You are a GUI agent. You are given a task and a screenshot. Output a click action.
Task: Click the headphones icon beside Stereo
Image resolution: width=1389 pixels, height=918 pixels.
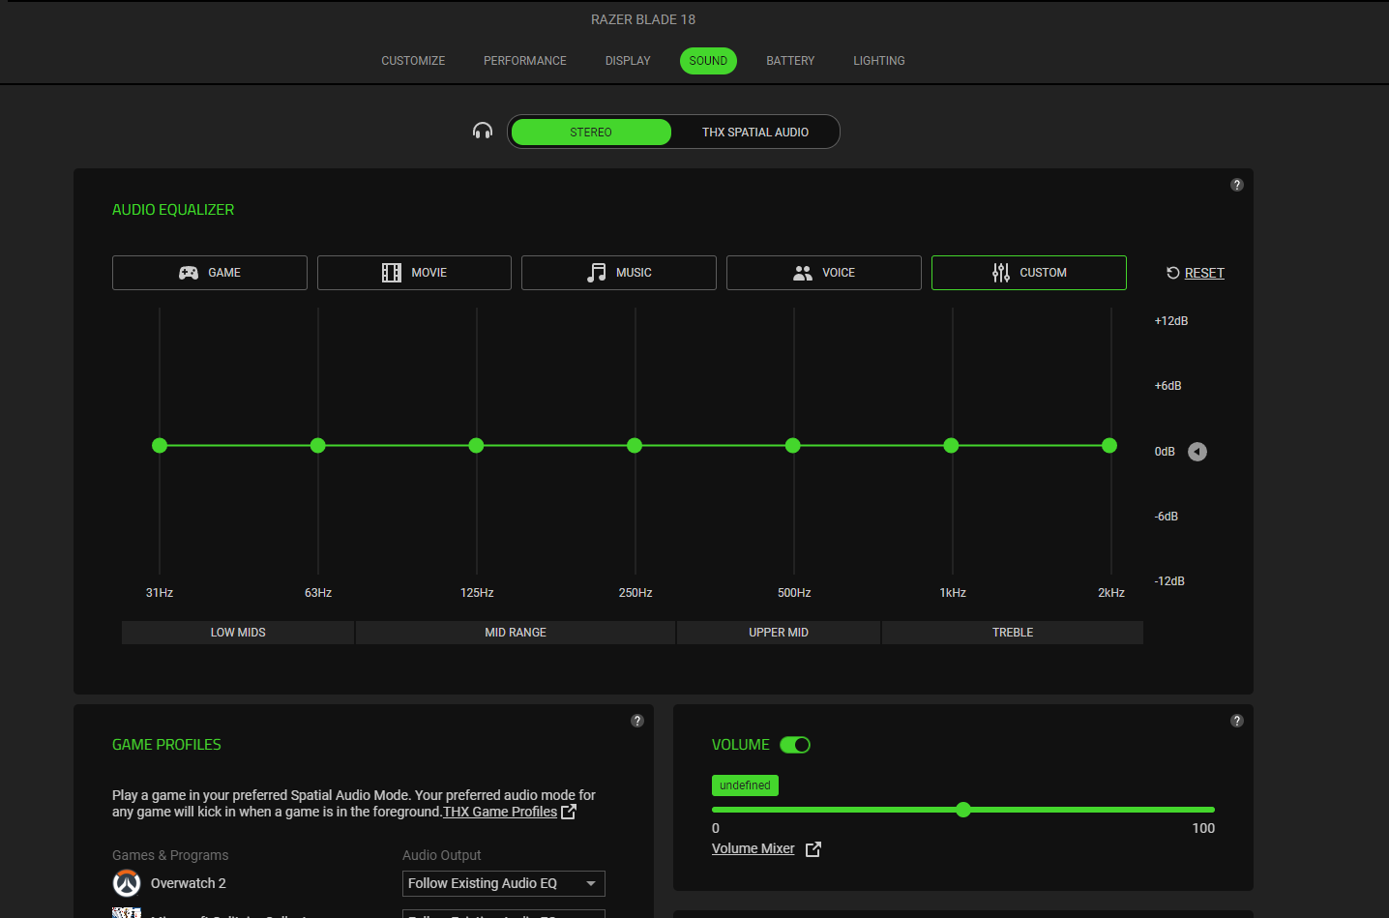tap(483, 131)
